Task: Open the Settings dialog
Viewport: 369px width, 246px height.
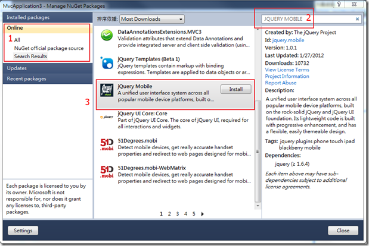Action: click(23, 231)
